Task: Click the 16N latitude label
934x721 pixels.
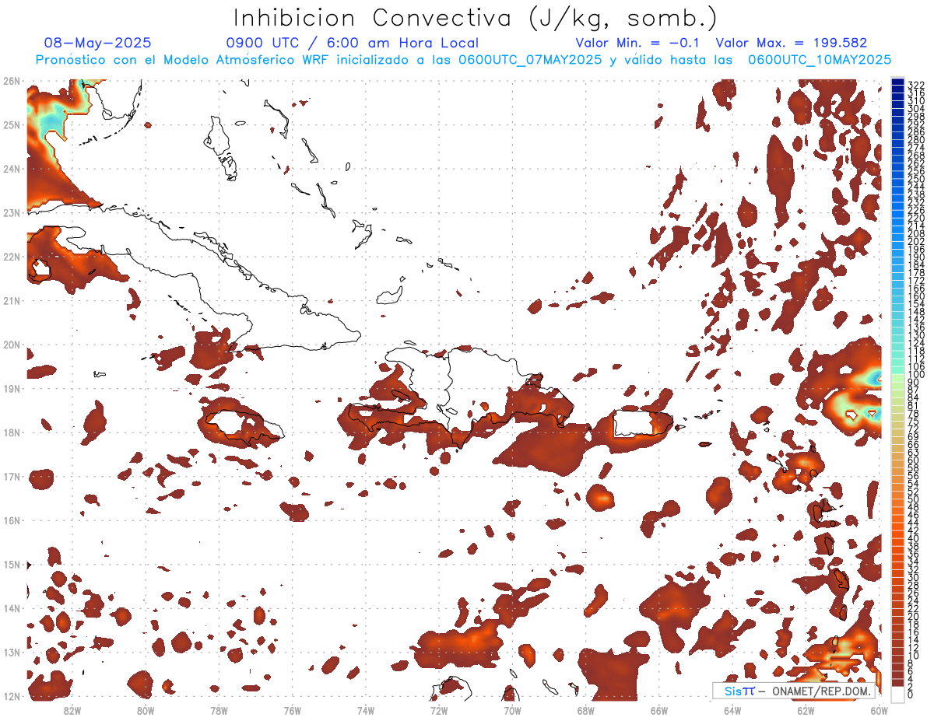Action: [12, 520]
